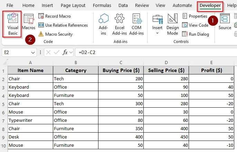The height and width of the screenshot is (152, 237).
Task: Select the Desk cell
Action: tap(30, 137)
